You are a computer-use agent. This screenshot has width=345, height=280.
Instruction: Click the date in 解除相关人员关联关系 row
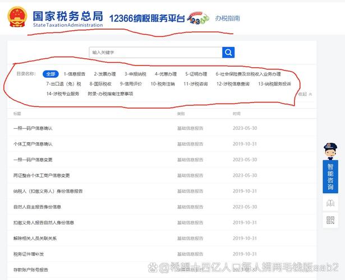[245, 238]
